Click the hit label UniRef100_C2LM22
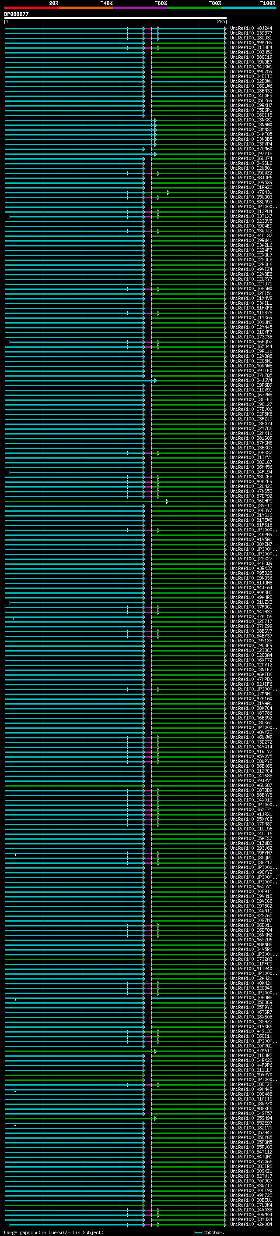The width and height of the screenshot is (280, 1236). click(251, 487)
